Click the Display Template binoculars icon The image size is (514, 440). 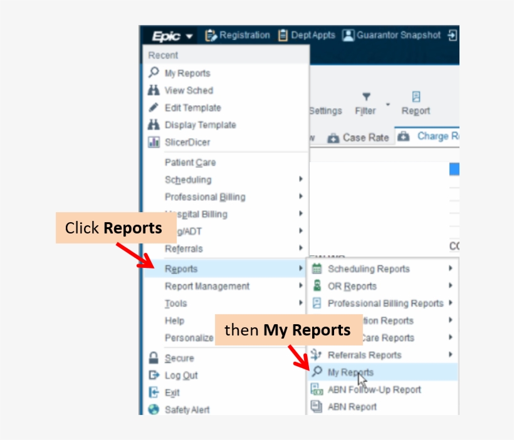click(154, 125)
